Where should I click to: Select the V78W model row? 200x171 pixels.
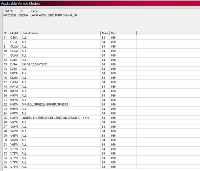pos(14,167)
